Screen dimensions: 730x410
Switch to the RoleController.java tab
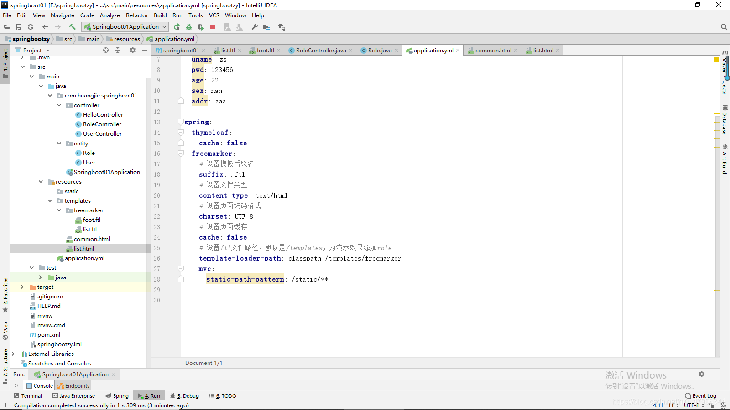coord(320,50)
